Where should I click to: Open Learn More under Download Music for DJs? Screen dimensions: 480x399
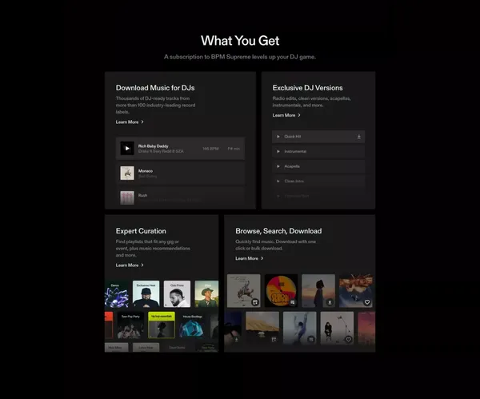pos(130,122)
